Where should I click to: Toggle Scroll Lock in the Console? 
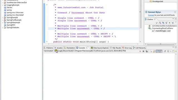(154, 51)
